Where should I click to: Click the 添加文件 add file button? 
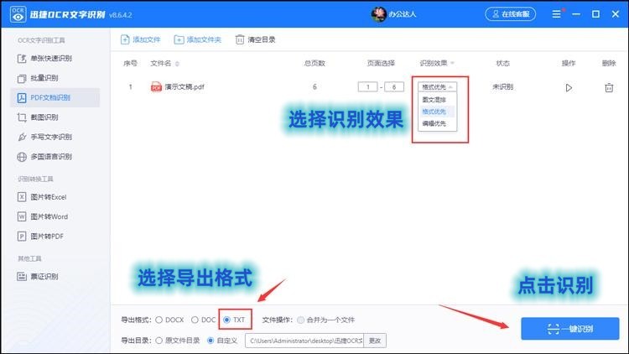pos(140,39)
